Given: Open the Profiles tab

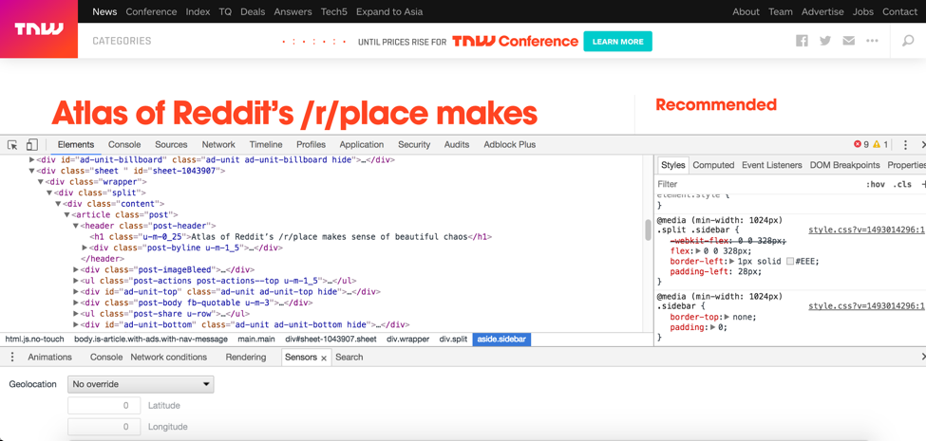Looking at the screenshot, I should [312, 144].
